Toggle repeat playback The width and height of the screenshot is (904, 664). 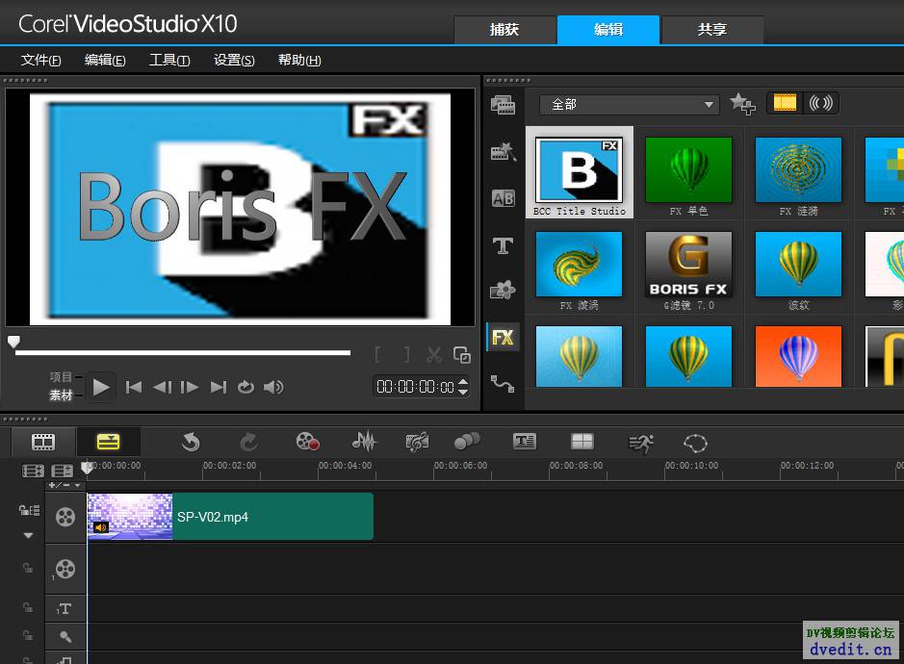coord(245,387)
